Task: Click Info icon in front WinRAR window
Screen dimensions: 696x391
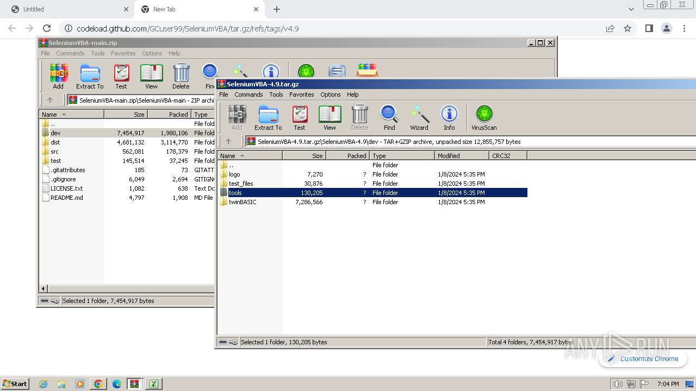Action: tap(449, 118)
